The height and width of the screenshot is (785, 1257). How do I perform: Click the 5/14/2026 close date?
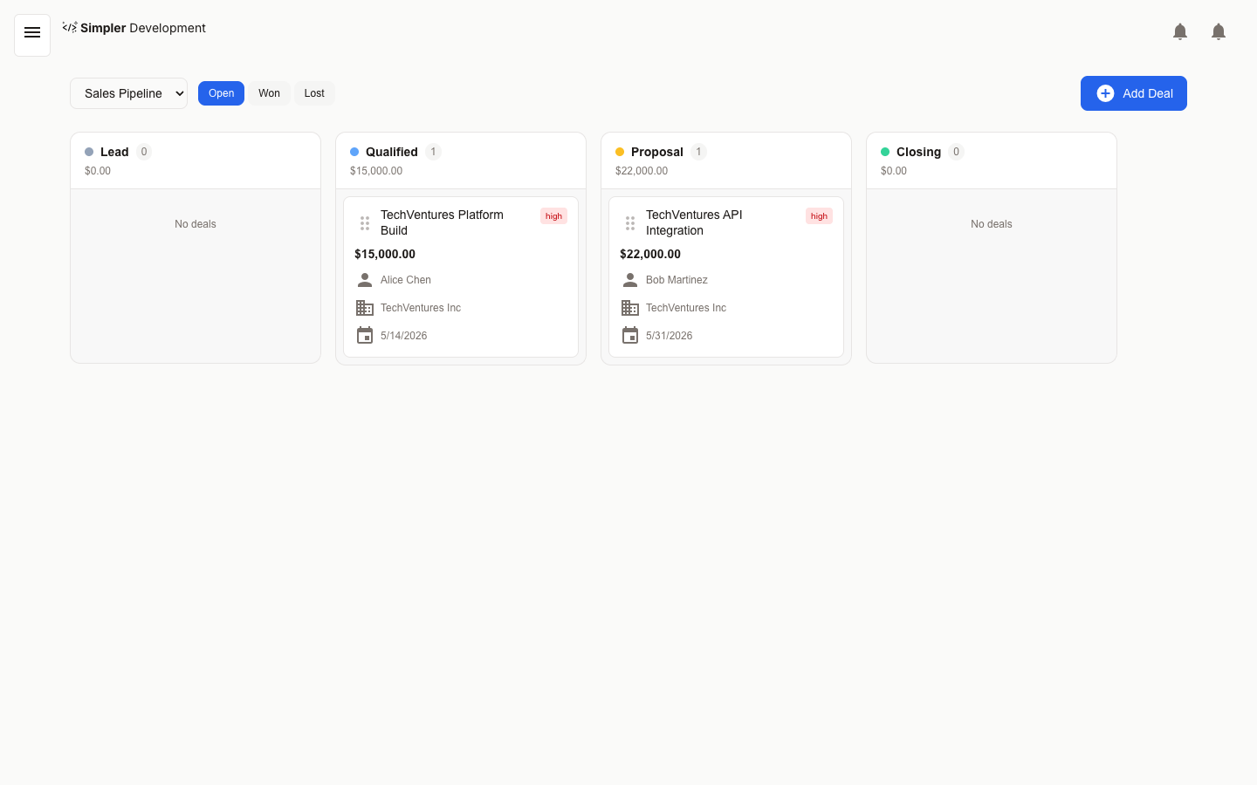[403, 336]
